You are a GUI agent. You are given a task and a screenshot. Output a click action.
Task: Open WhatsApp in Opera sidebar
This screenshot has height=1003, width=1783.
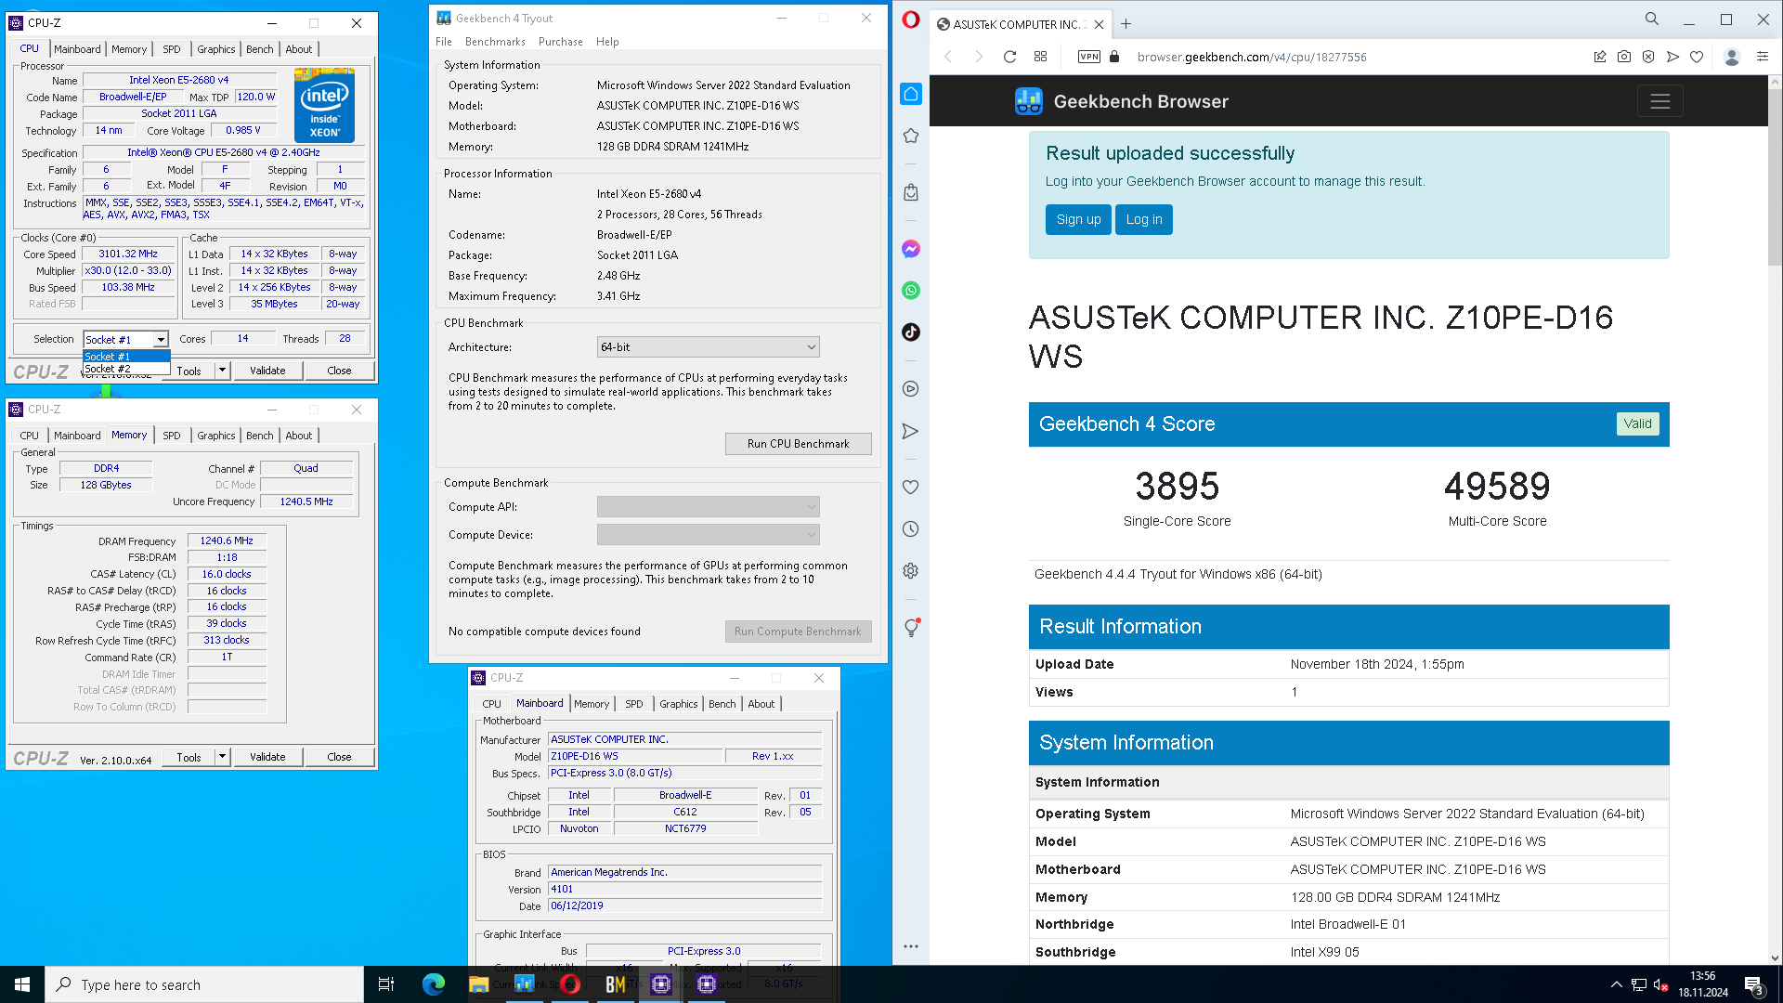tap(911, 291)
